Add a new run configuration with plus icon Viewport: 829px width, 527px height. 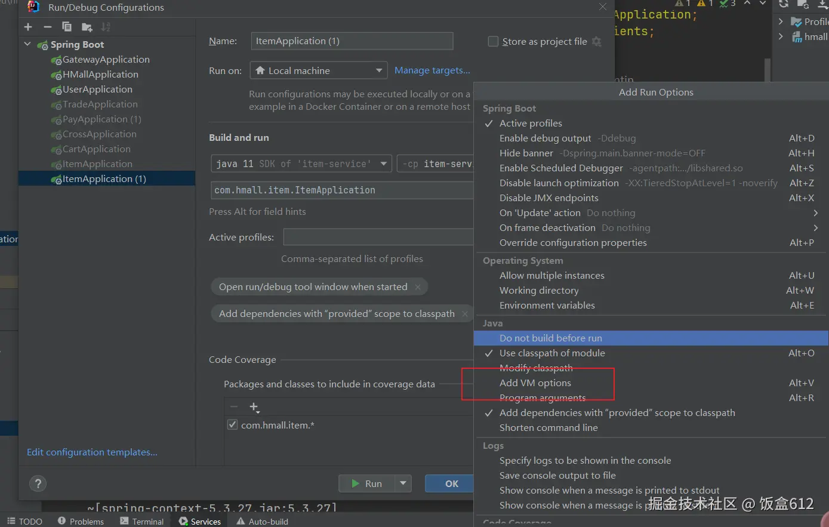tap(28, 27)
